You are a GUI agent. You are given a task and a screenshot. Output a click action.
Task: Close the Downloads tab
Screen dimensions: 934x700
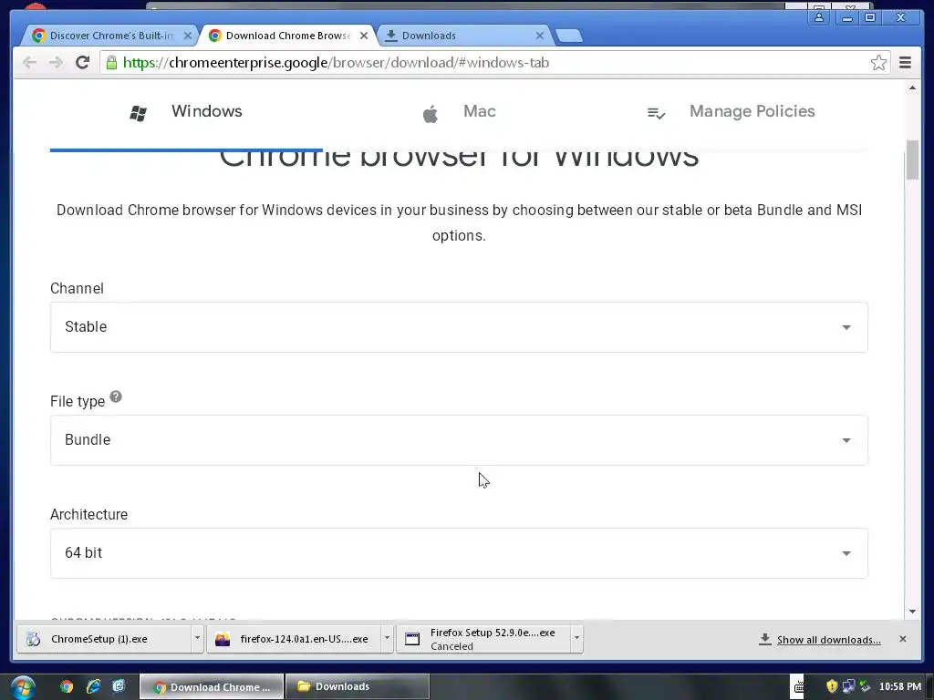(540, 36)
